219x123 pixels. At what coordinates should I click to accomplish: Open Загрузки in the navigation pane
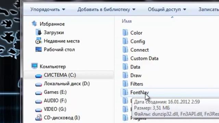[x=54, y=32]
